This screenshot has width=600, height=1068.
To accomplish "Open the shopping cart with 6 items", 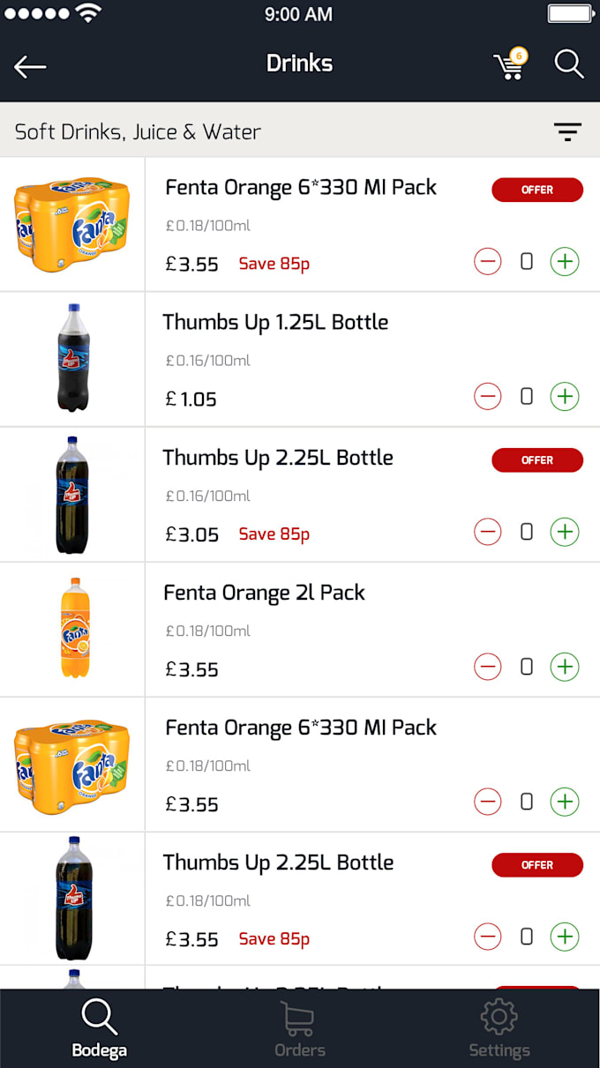I will tap(510, 64).
